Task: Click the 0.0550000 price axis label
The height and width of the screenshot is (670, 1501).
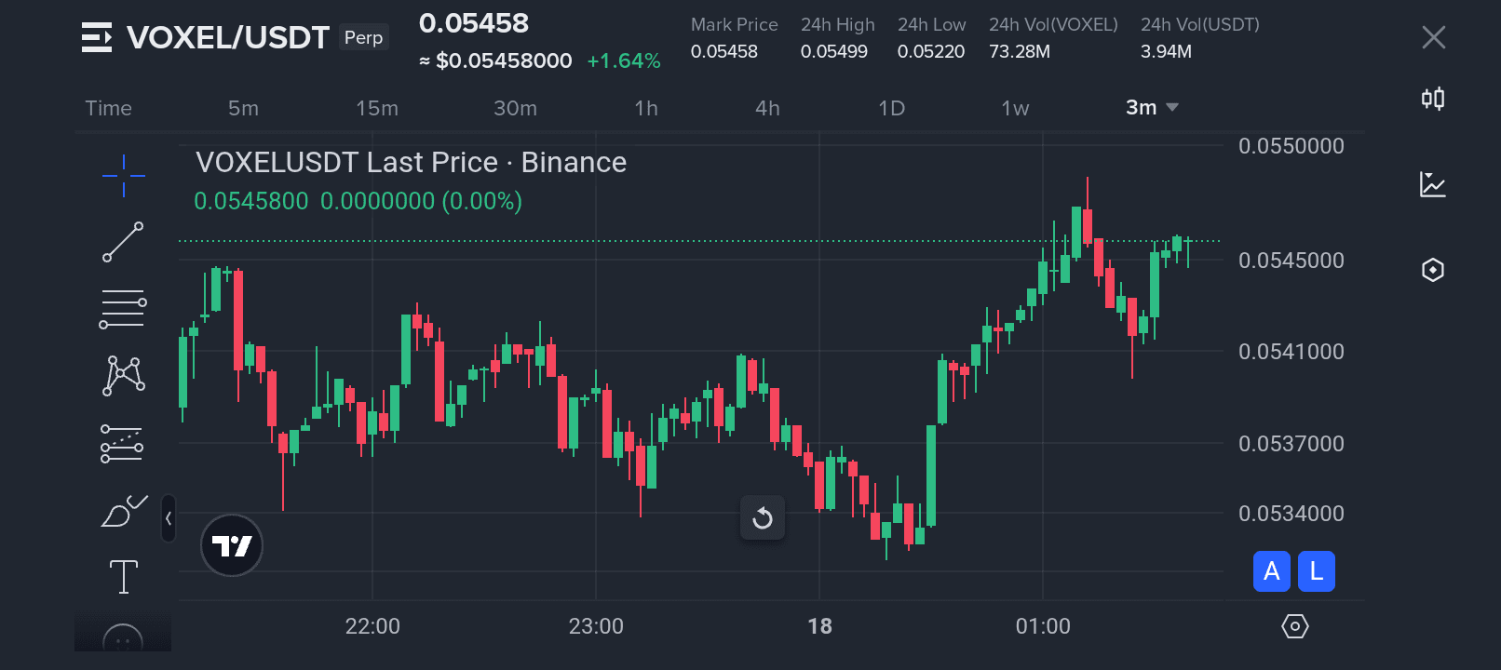Action: click(1291, 146)
